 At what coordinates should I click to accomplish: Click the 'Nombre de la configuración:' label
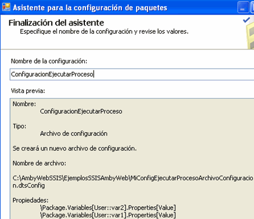(x=49, y=61)
